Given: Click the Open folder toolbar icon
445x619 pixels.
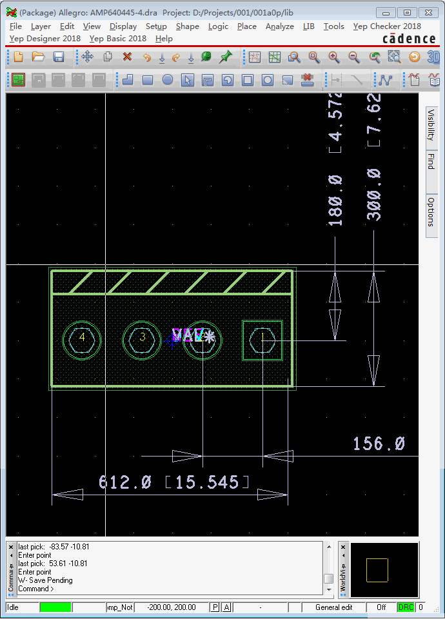Looking at the screenshot, I should tap(38, 57).
